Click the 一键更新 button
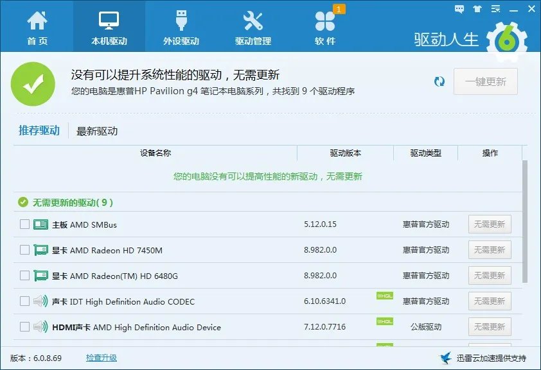Image resolution: width=541 pixels, height=370 pixels. 486,81
